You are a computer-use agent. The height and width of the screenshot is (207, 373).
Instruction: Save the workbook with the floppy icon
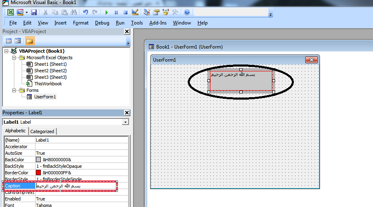click(x=34, y=12)
